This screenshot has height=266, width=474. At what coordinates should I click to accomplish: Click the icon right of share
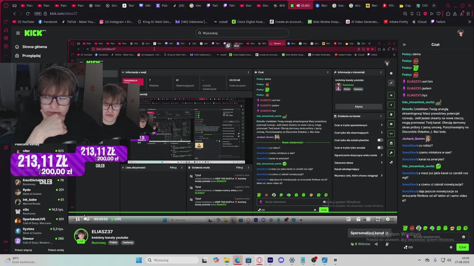coord(387,244)
